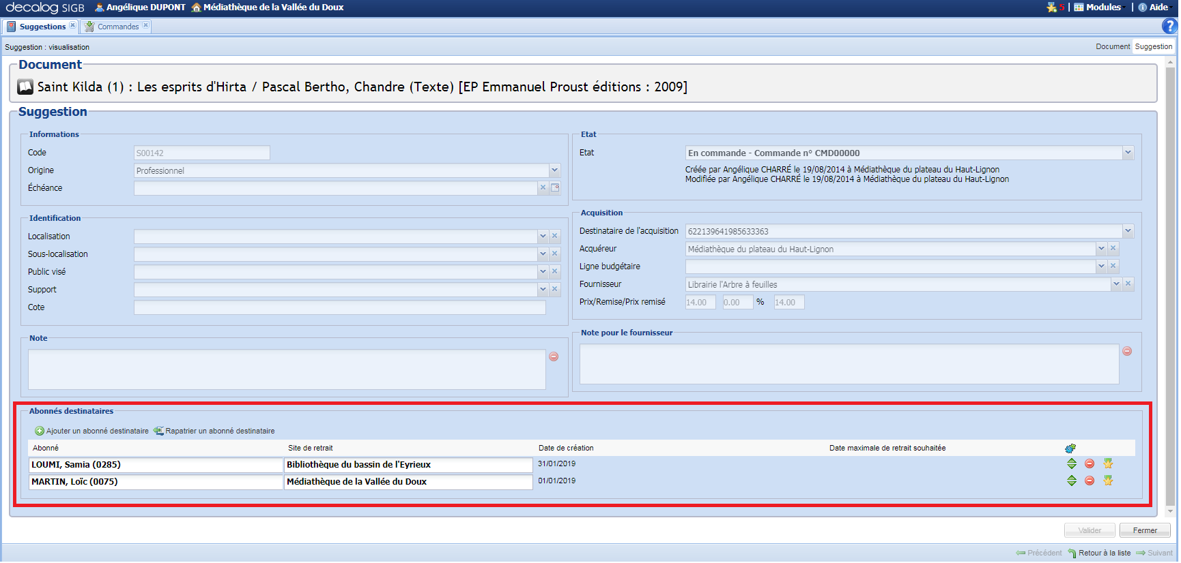Open the Ligne budgétaire dropdown
This screenshot has height=563, width=1181.
click(x=1101, y=267)
